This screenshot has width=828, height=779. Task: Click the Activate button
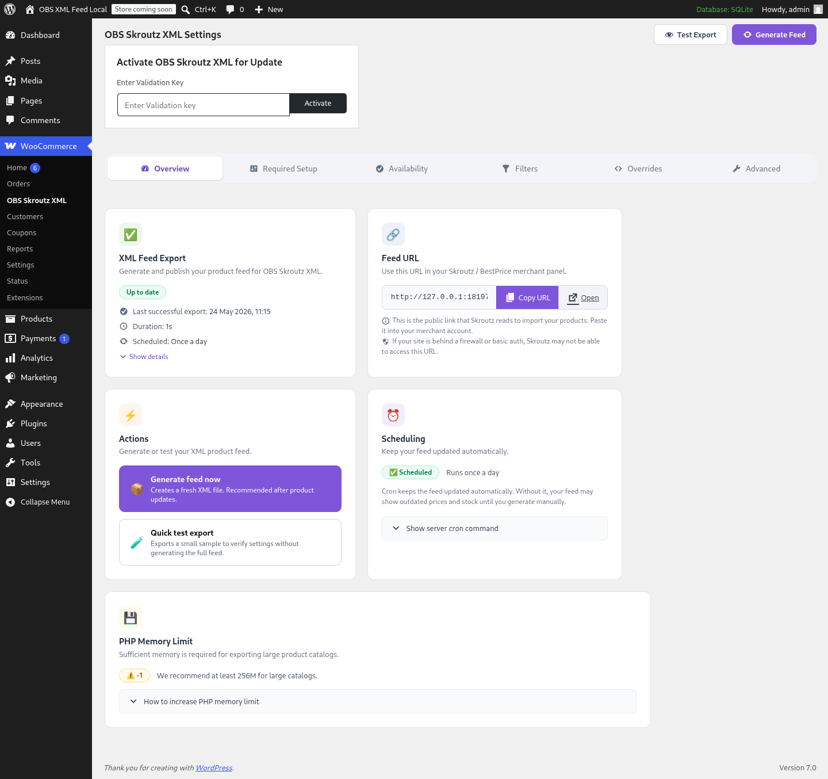(x=318, y=104)
